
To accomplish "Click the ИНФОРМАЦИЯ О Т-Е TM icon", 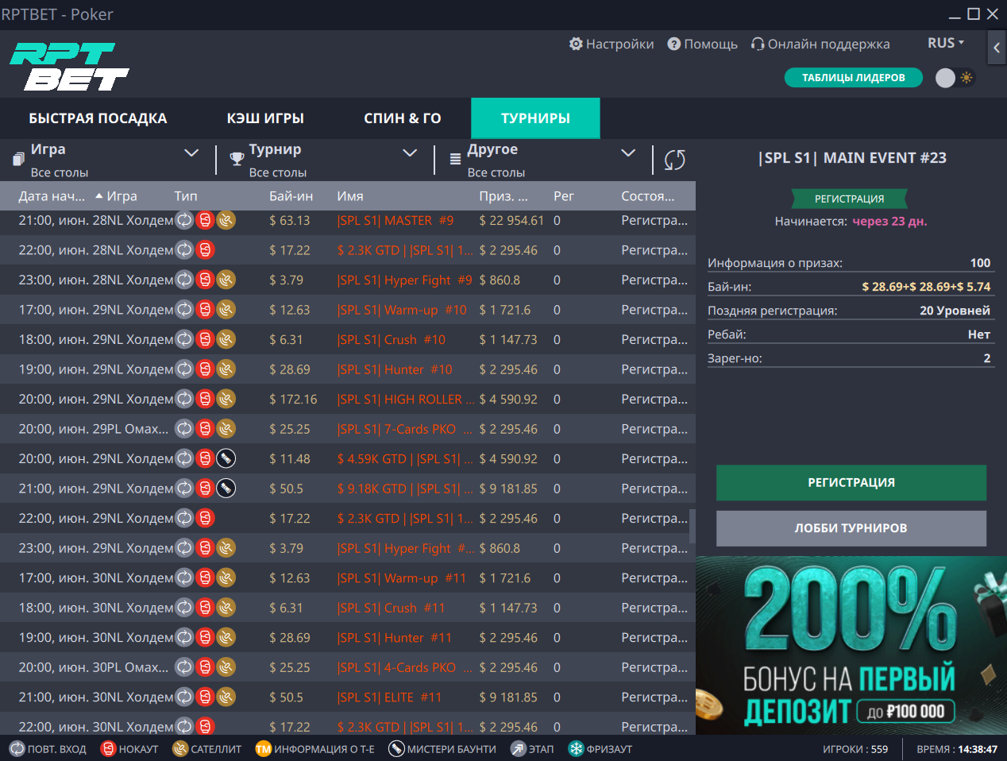I will point(265,747).
